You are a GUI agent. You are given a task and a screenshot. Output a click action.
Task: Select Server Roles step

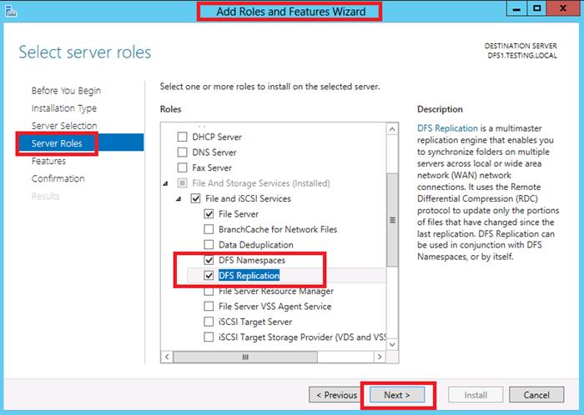click(x=81, y=143)
